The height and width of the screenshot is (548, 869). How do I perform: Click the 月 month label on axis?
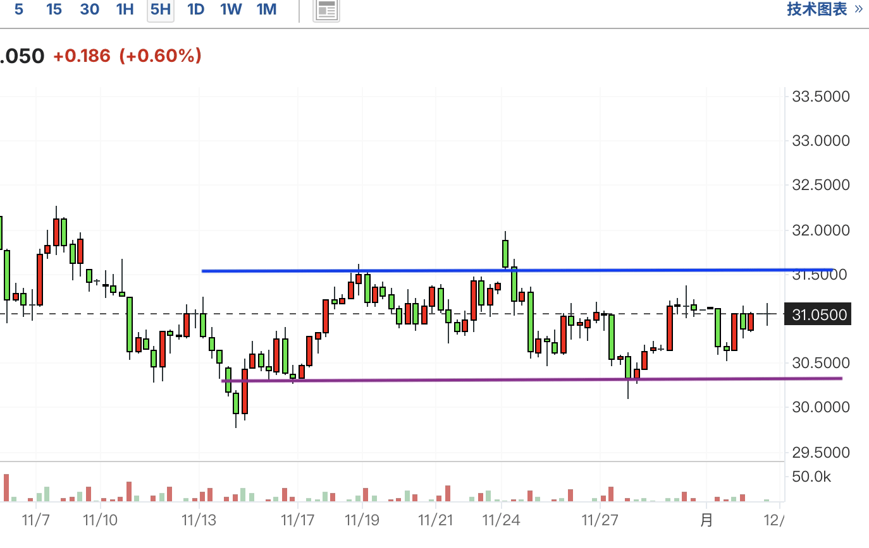point(706,520)
